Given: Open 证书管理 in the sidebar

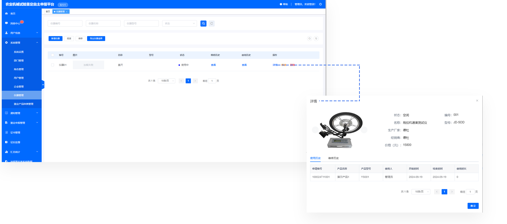Looking at the screenshot, I should (21, 133).
